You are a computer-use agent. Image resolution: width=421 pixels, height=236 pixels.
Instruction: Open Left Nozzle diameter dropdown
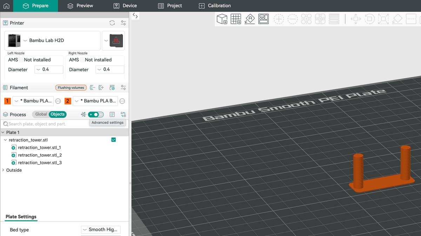coord(49,70)
